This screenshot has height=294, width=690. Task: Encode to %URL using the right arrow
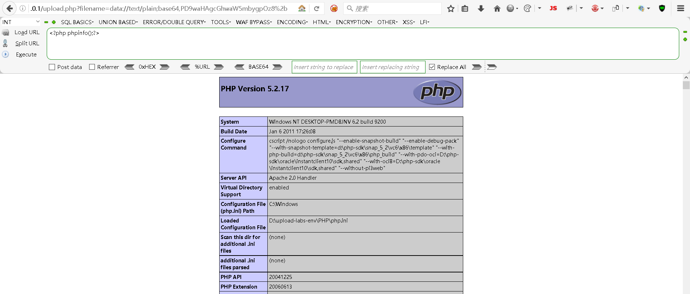click(219, 67)
